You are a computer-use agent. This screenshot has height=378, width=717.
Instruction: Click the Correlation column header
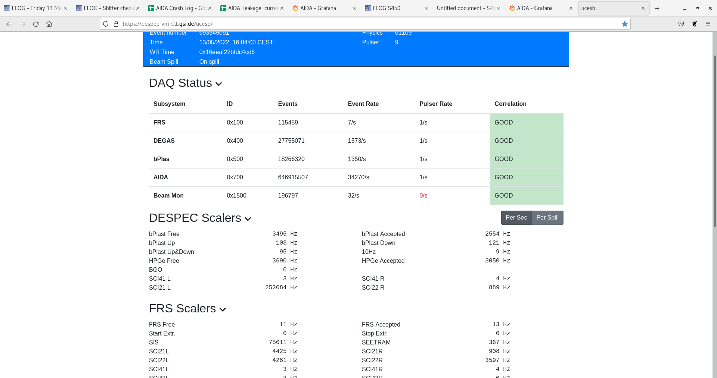click(x=510, y=104)
